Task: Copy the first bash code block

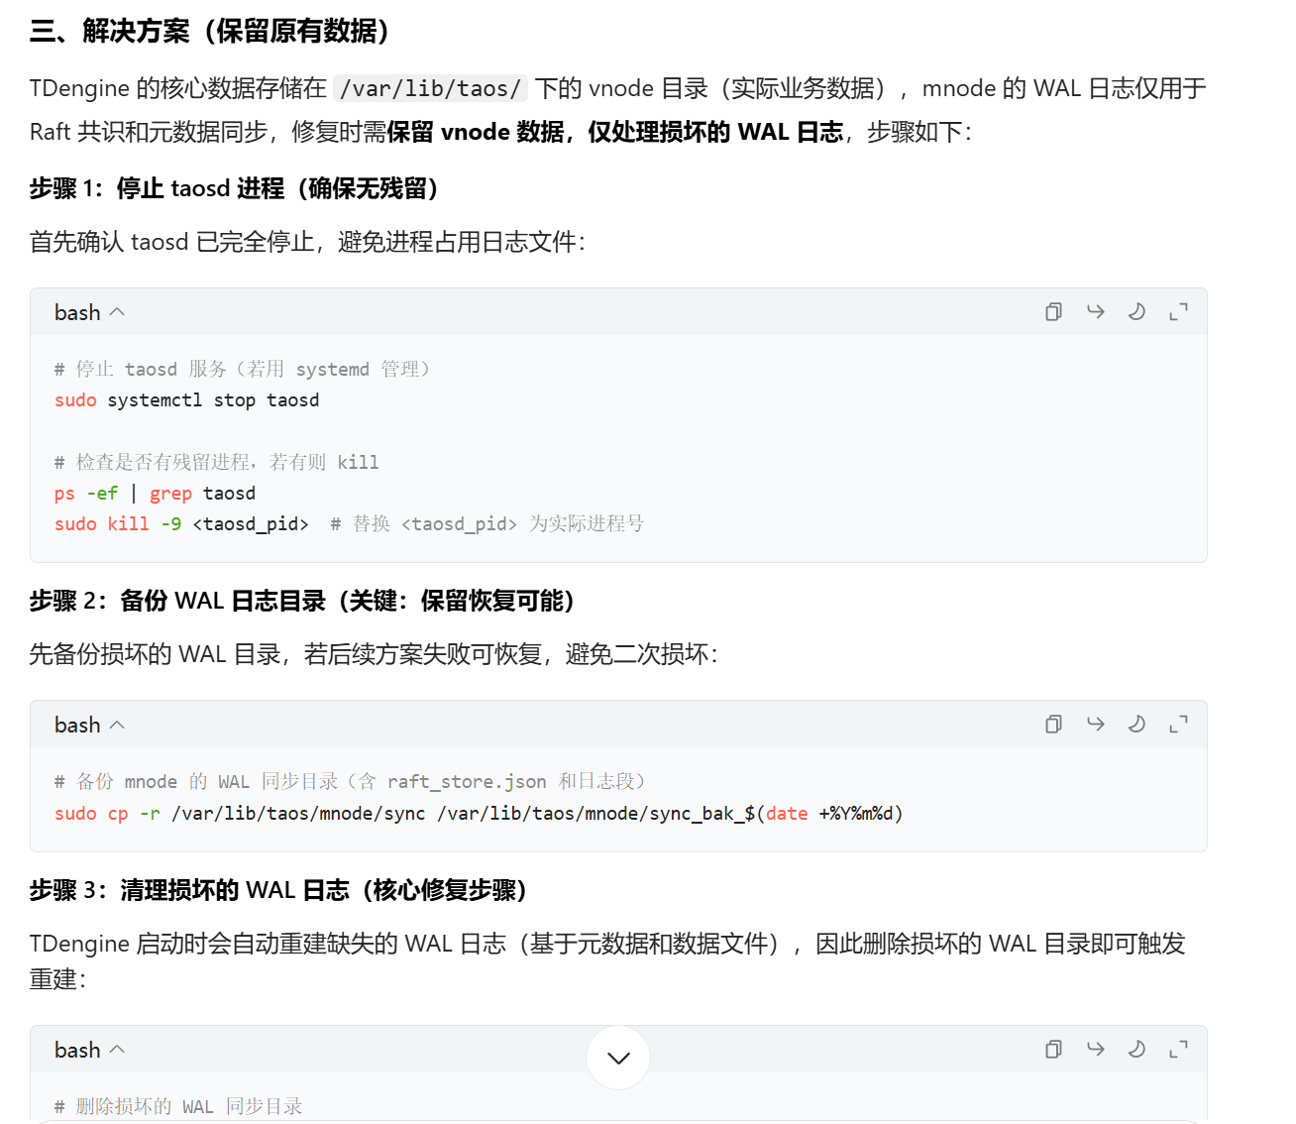Action: [1053, 312]
